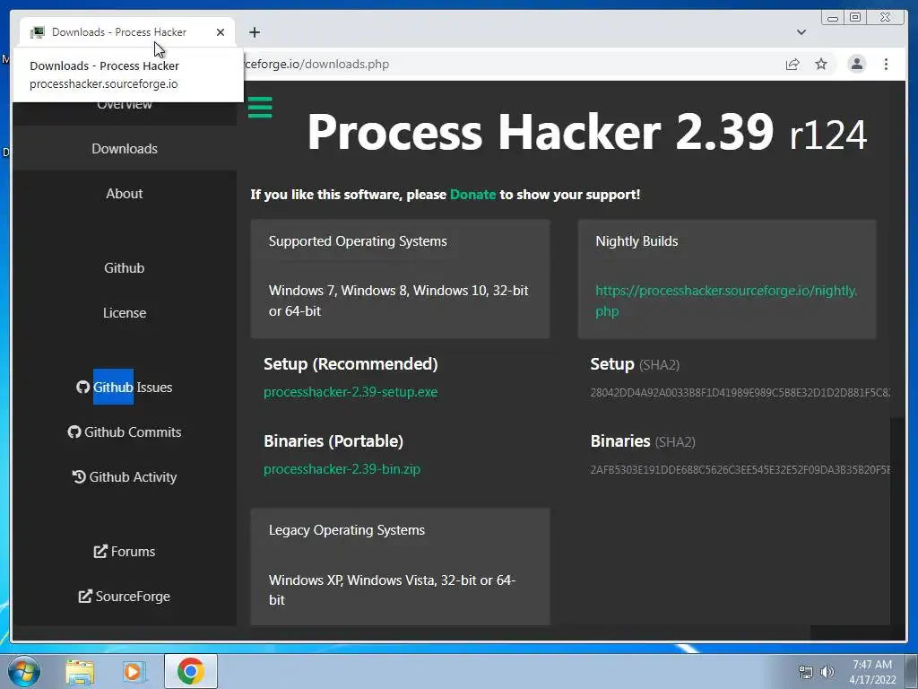Toggle the green hamburger menu icon
The width and height of the screenshot is (918, 689).
click(x=260, y=108)
